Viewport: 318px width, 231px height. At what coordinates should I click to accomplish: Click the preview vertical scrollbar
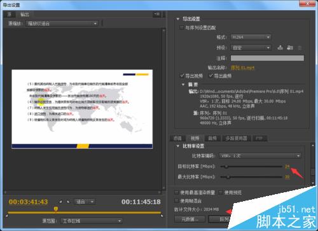tap(163, 109)
